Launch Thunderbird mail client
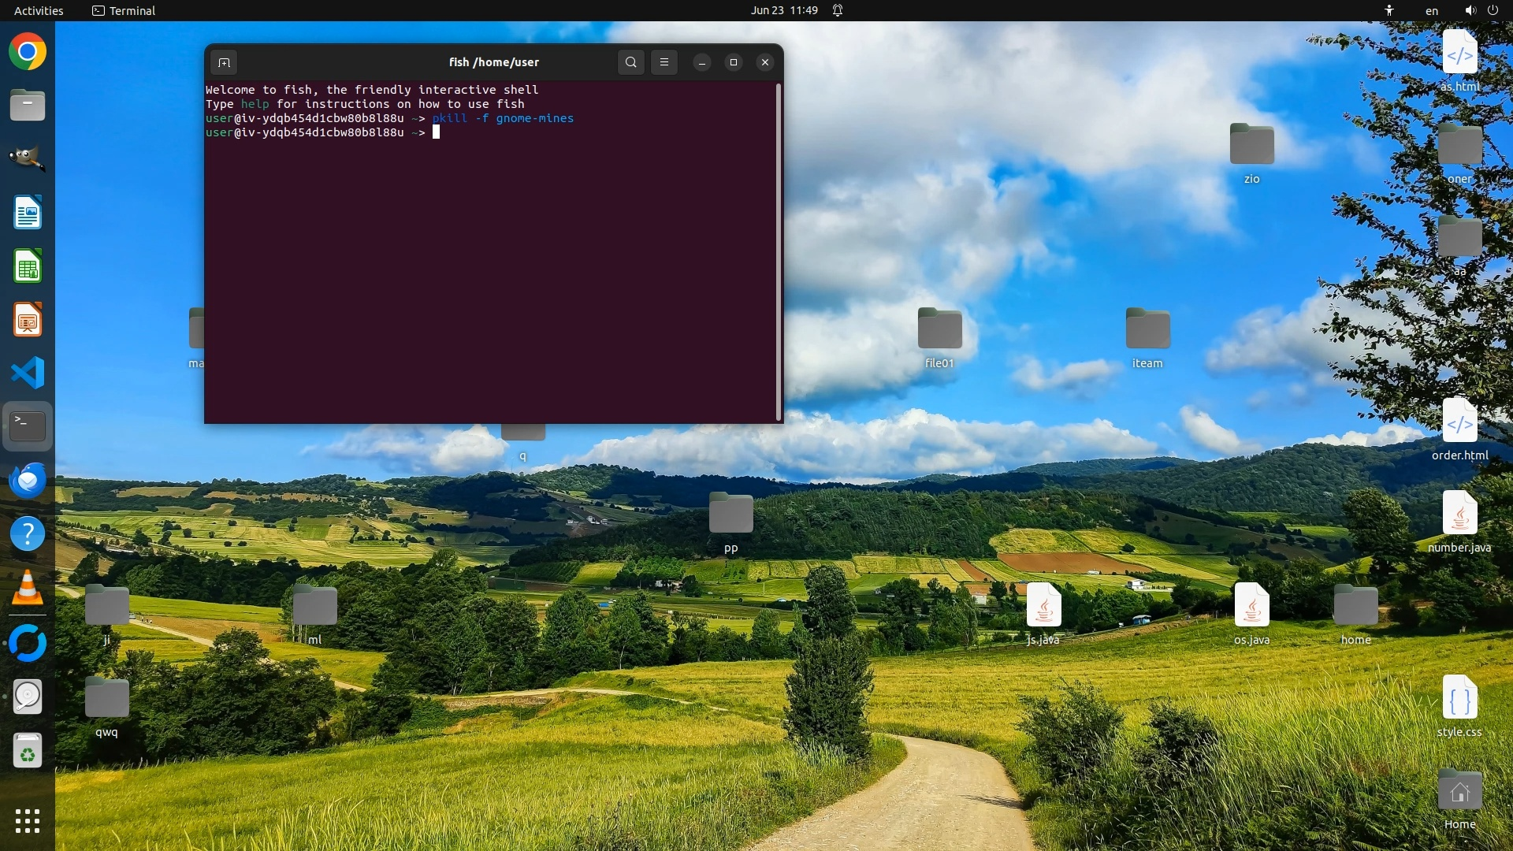The image size is (1513, 851). [x=28, y=481]
